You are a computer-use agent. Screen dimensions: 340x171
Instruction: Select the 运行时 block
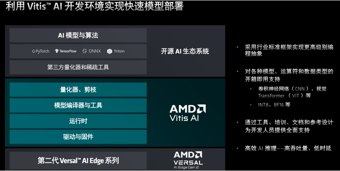(78, 121)
